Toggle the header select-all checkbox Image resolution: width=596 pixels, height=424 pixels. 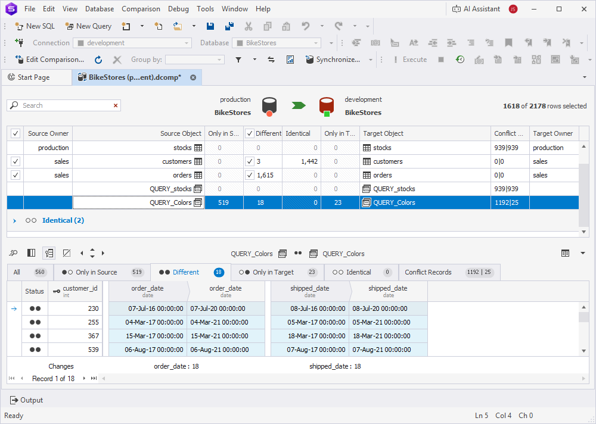point(15,133)
